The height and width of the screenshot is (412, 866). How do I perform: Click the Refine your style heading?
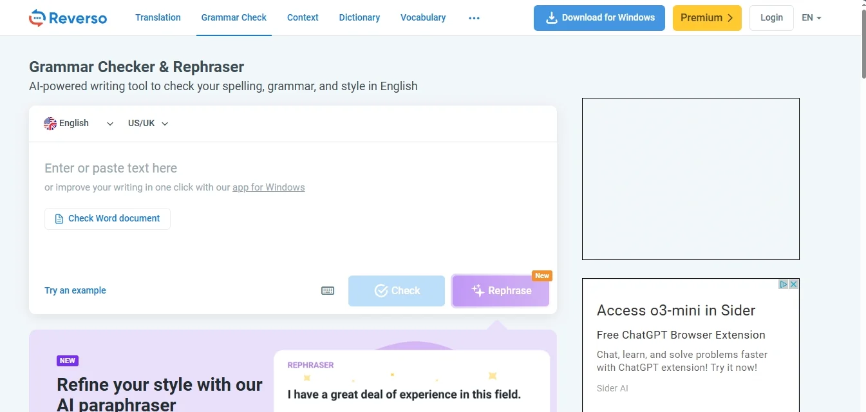[x=160, y=394]
